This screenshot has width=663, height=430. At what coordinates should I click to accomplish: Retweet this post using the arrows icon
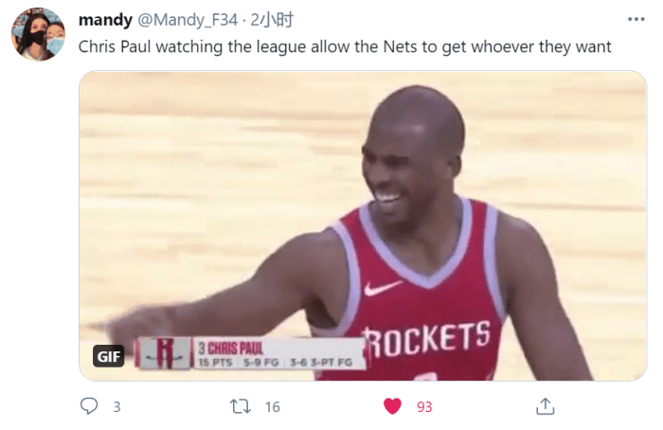tap(241, 406)
